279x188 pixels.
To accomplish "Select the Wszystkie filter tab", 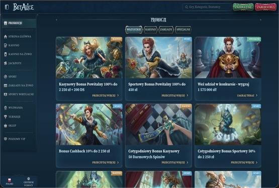I will tap(134, 30).
